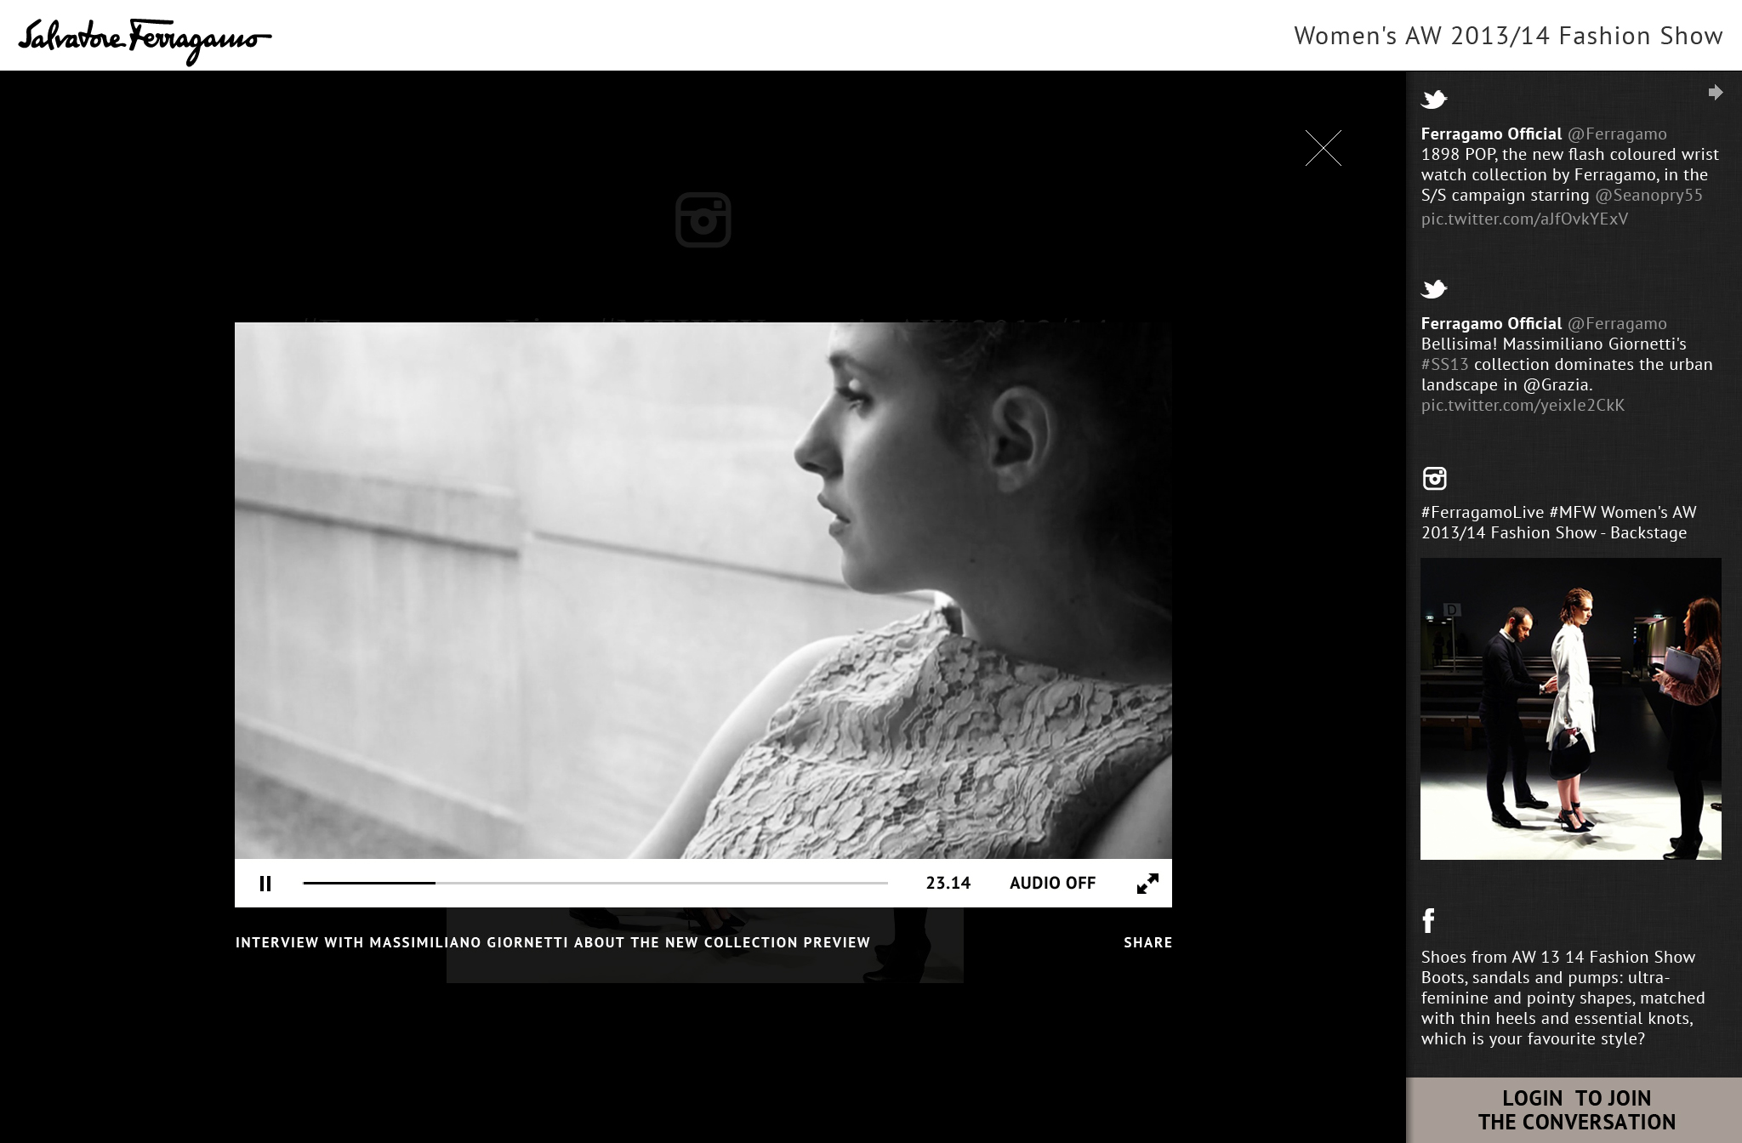This screenshot has width=1742, height=1143.
Task: Click the video elapsed time 23.14
Action: 948,883
